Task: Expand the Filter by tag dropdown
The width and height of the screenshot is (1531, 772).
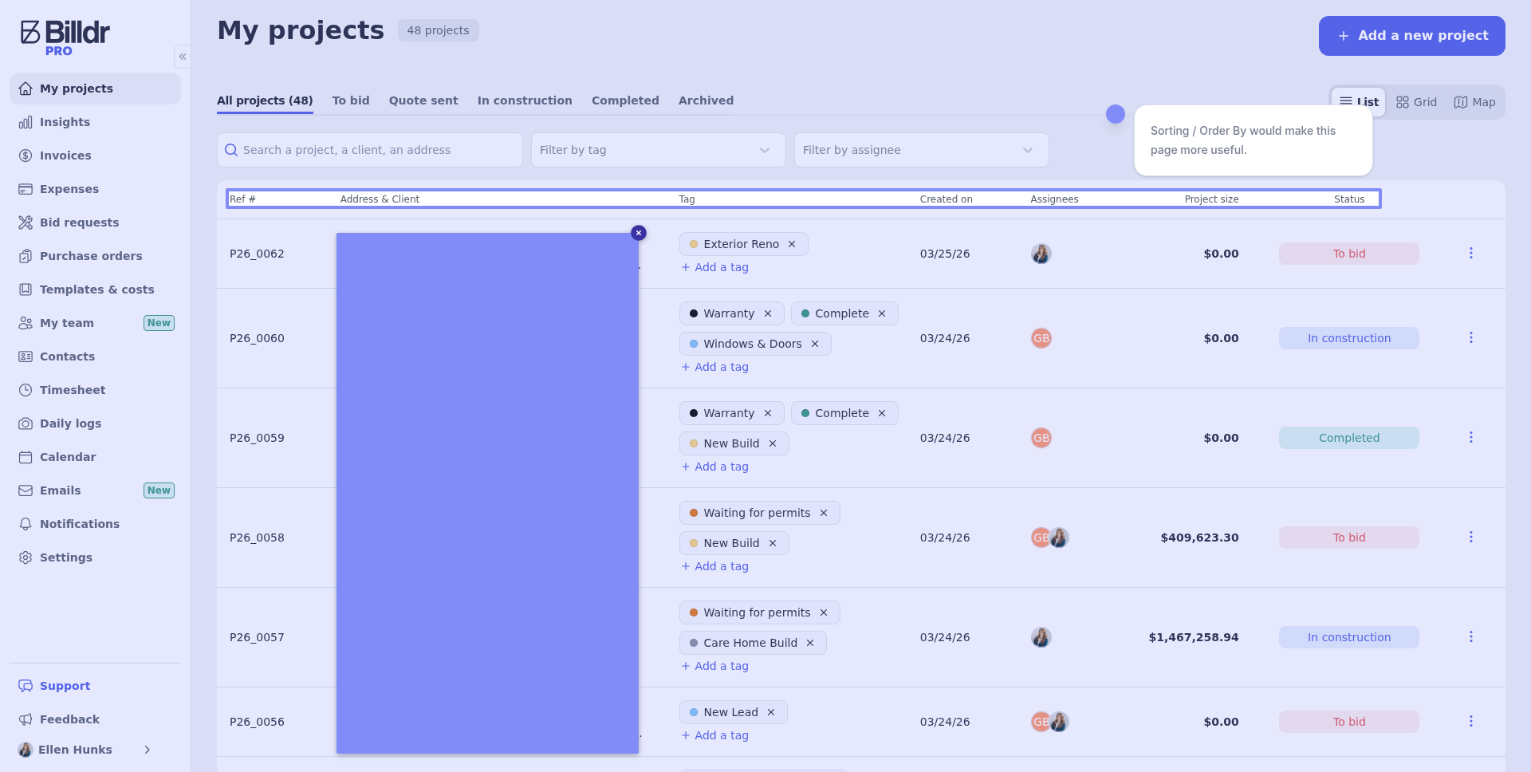Action: click(x=658, y=150)
